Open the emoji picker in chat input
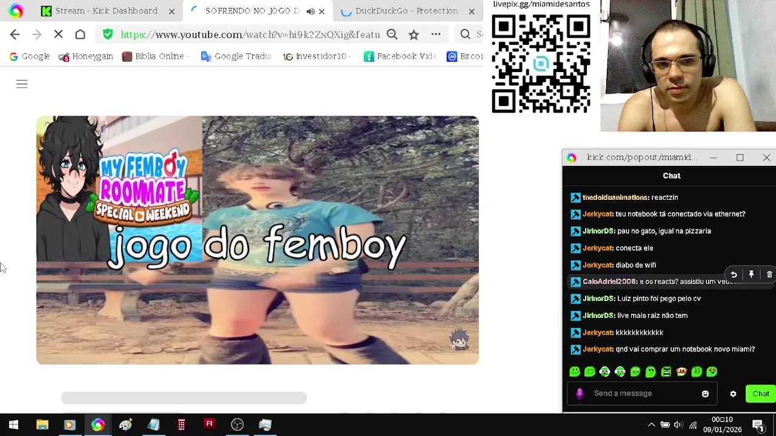This screenshot has height=436, width=776. (x=705, y=394)
